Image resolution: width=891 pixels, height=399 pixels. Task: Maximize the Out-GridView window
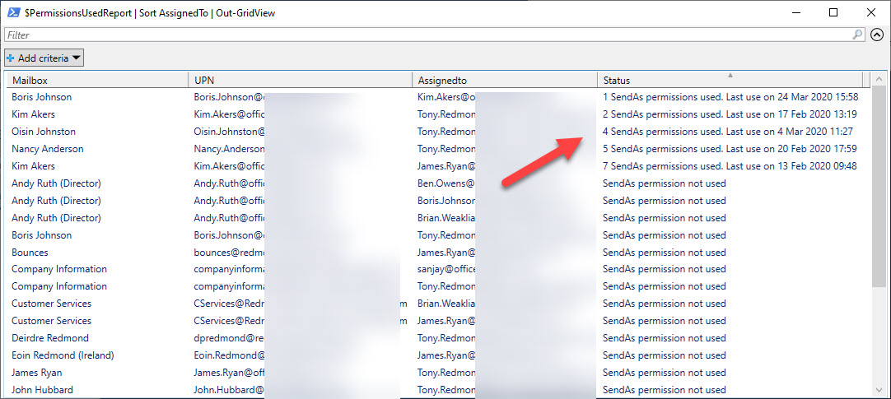pos(833,12)
